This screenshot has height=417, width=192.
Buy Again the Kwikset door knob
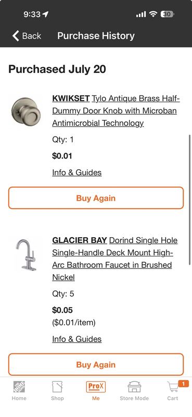(96, 198)
